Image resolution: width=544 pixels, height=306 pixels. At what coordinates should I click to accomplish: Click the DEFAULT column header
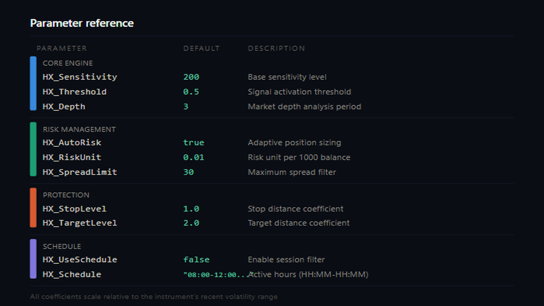(201, 48)
